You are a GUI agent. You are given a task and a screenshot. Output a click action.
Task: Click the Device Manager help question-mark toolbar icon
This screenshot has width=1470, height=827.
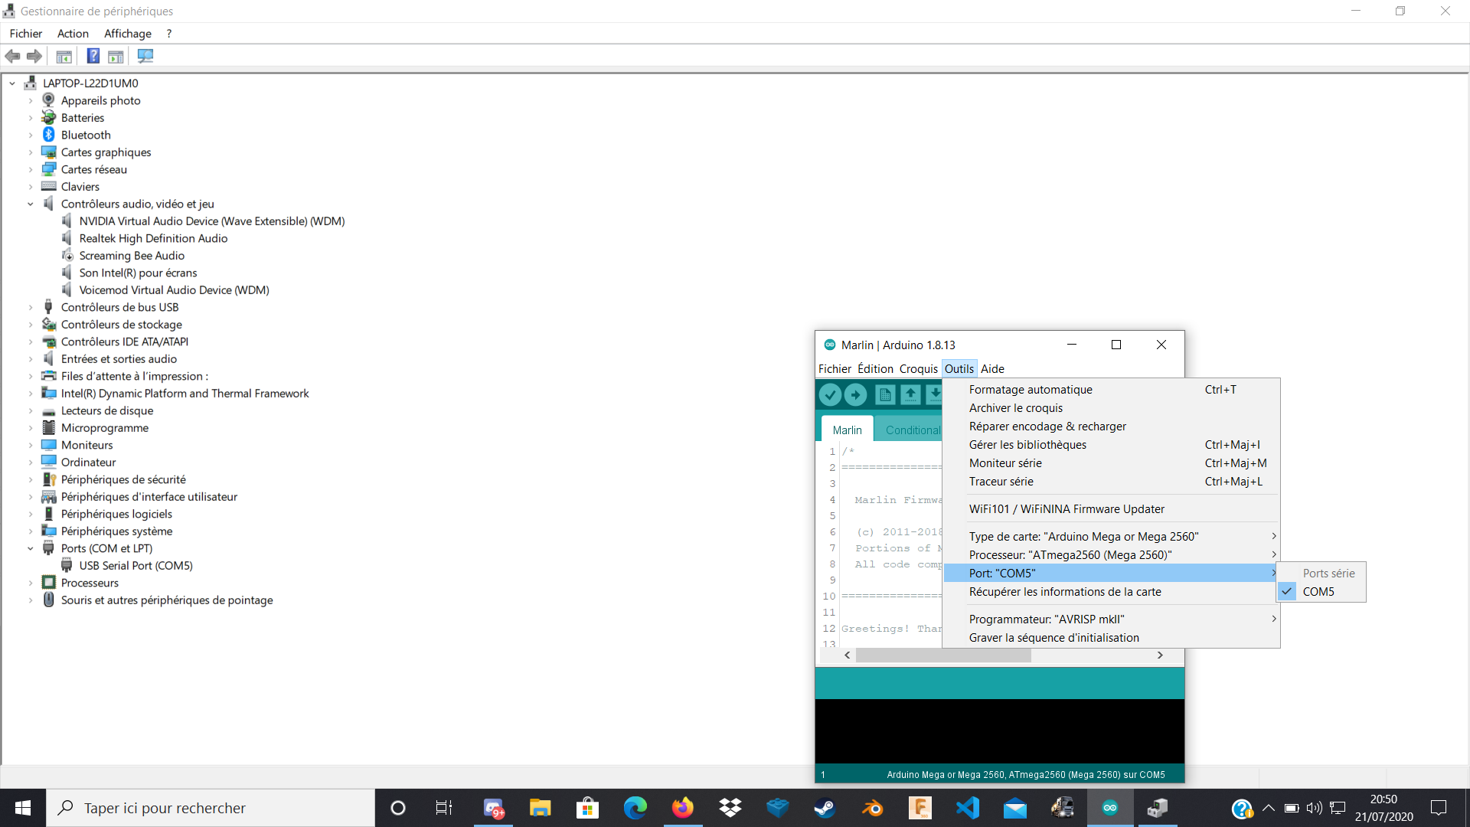click(x=93, y=56)
